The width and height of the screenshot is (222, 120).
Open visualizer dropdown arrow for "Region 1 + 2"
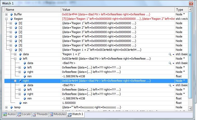[x=173, y=54]
